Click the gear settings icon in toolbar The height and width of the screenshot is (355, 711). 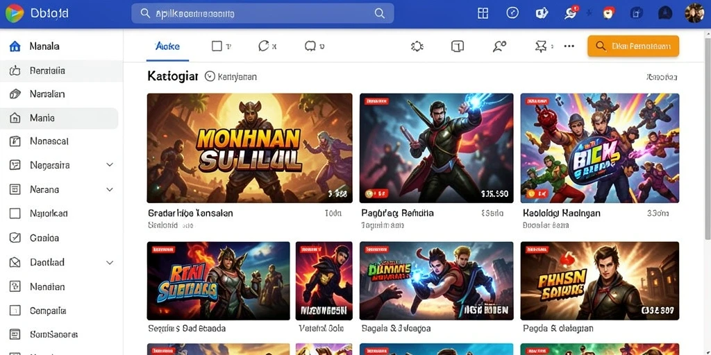tap(417, 46)
